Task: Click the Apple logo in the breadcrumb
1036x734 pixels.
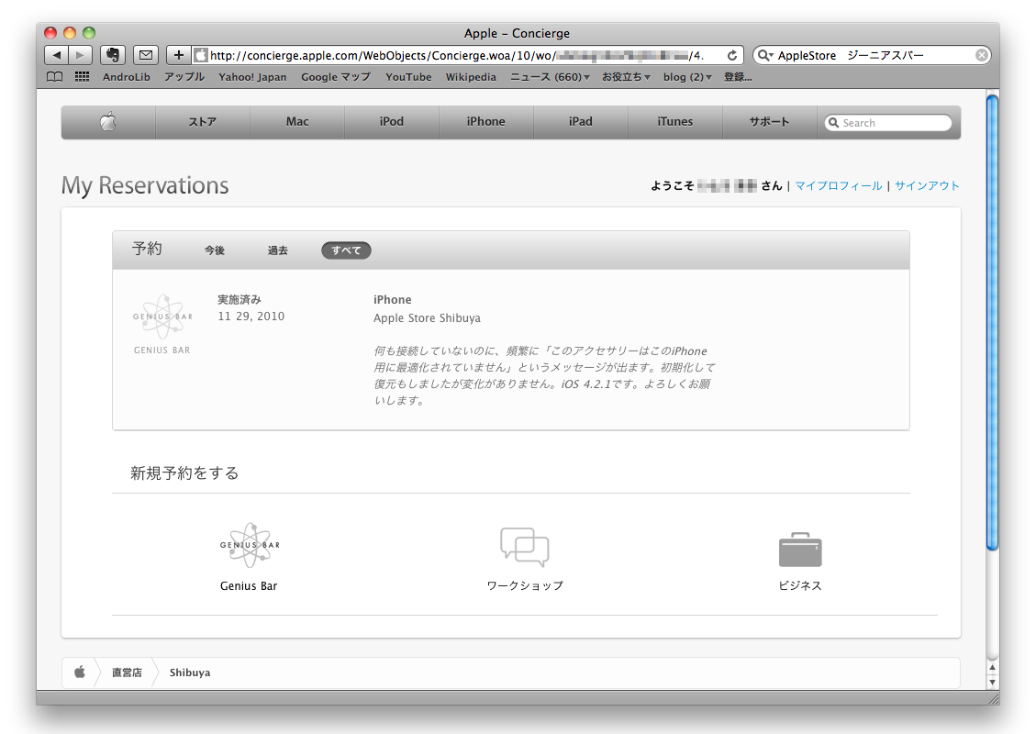Action: [80, 673]
